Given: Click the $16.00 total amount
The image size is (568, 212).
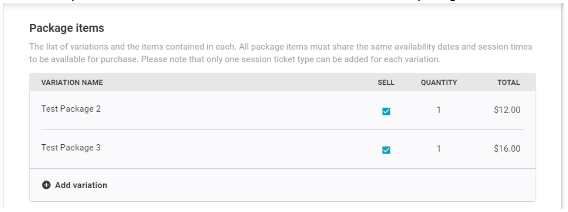Looking at the screenshot, I should pyautogui.click(x=507, y=148).
